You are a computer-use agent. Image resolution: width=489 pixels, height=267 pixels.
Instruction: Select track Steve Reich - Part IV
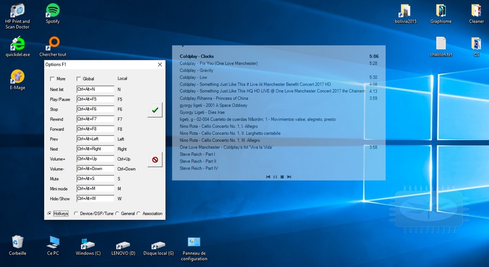point(199,169)
